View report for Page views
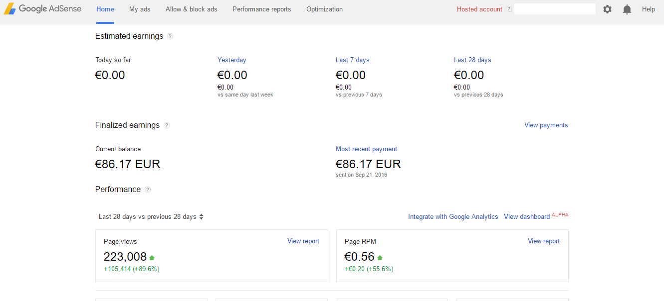 point(303,241)
